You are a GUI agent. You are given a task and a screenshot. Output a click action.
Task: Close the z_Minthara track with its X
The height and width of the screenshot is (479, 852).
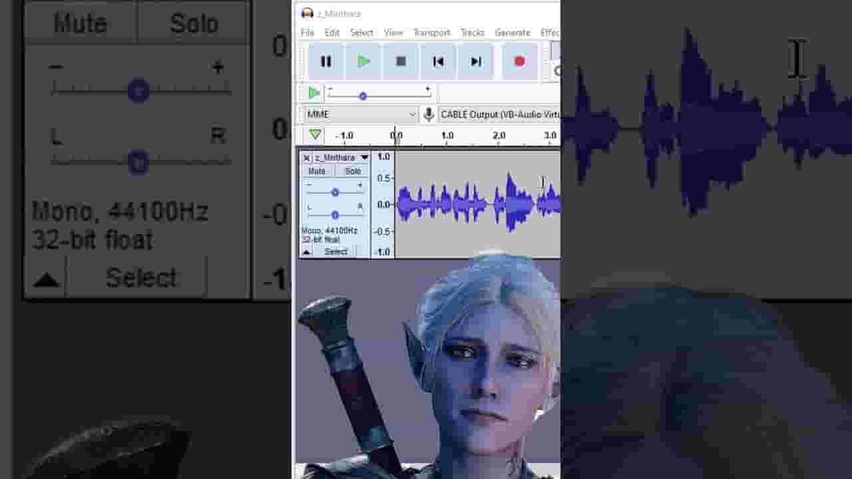(x=306, y=158)
